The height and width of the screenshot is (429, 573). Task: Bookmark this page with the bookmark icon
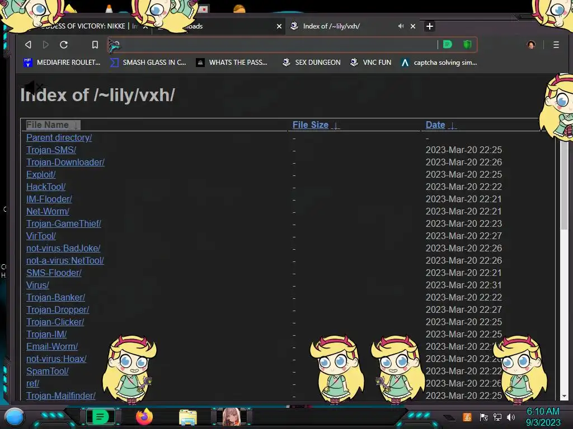click(x=95, y=45)
